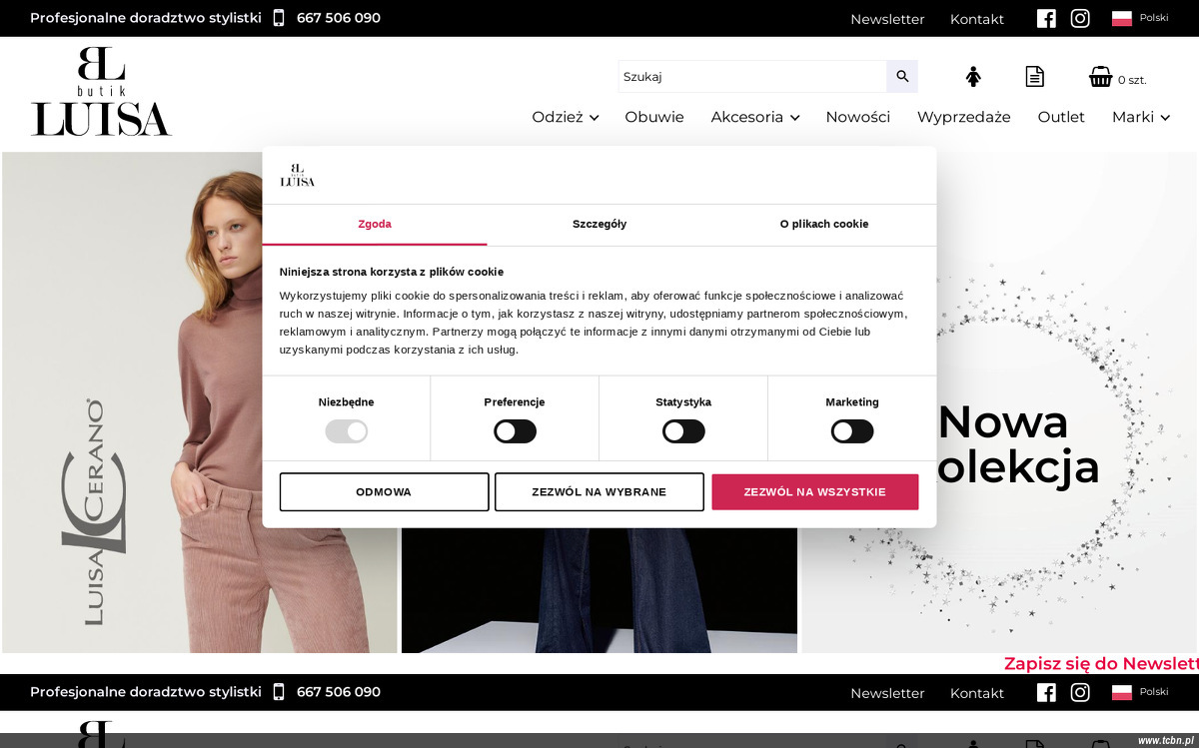Enable Preferencje cookies switch

pyautogui.click(x=516, y=431)
